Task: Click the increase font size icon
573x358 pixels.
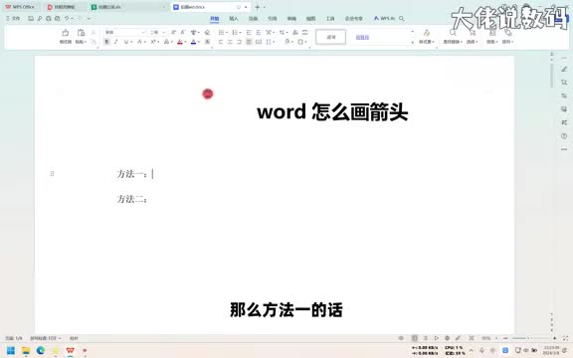Action: pyautogui.click(x=173, y=33)
